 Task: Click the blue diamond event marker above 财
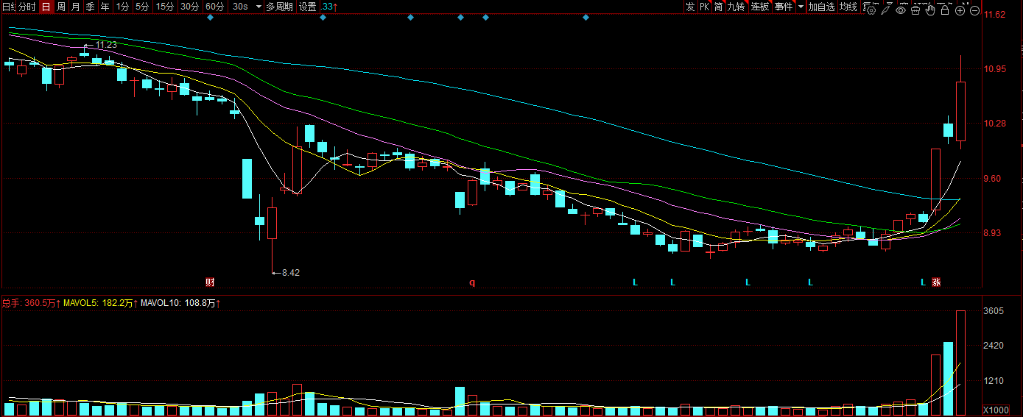coord(210,17)
